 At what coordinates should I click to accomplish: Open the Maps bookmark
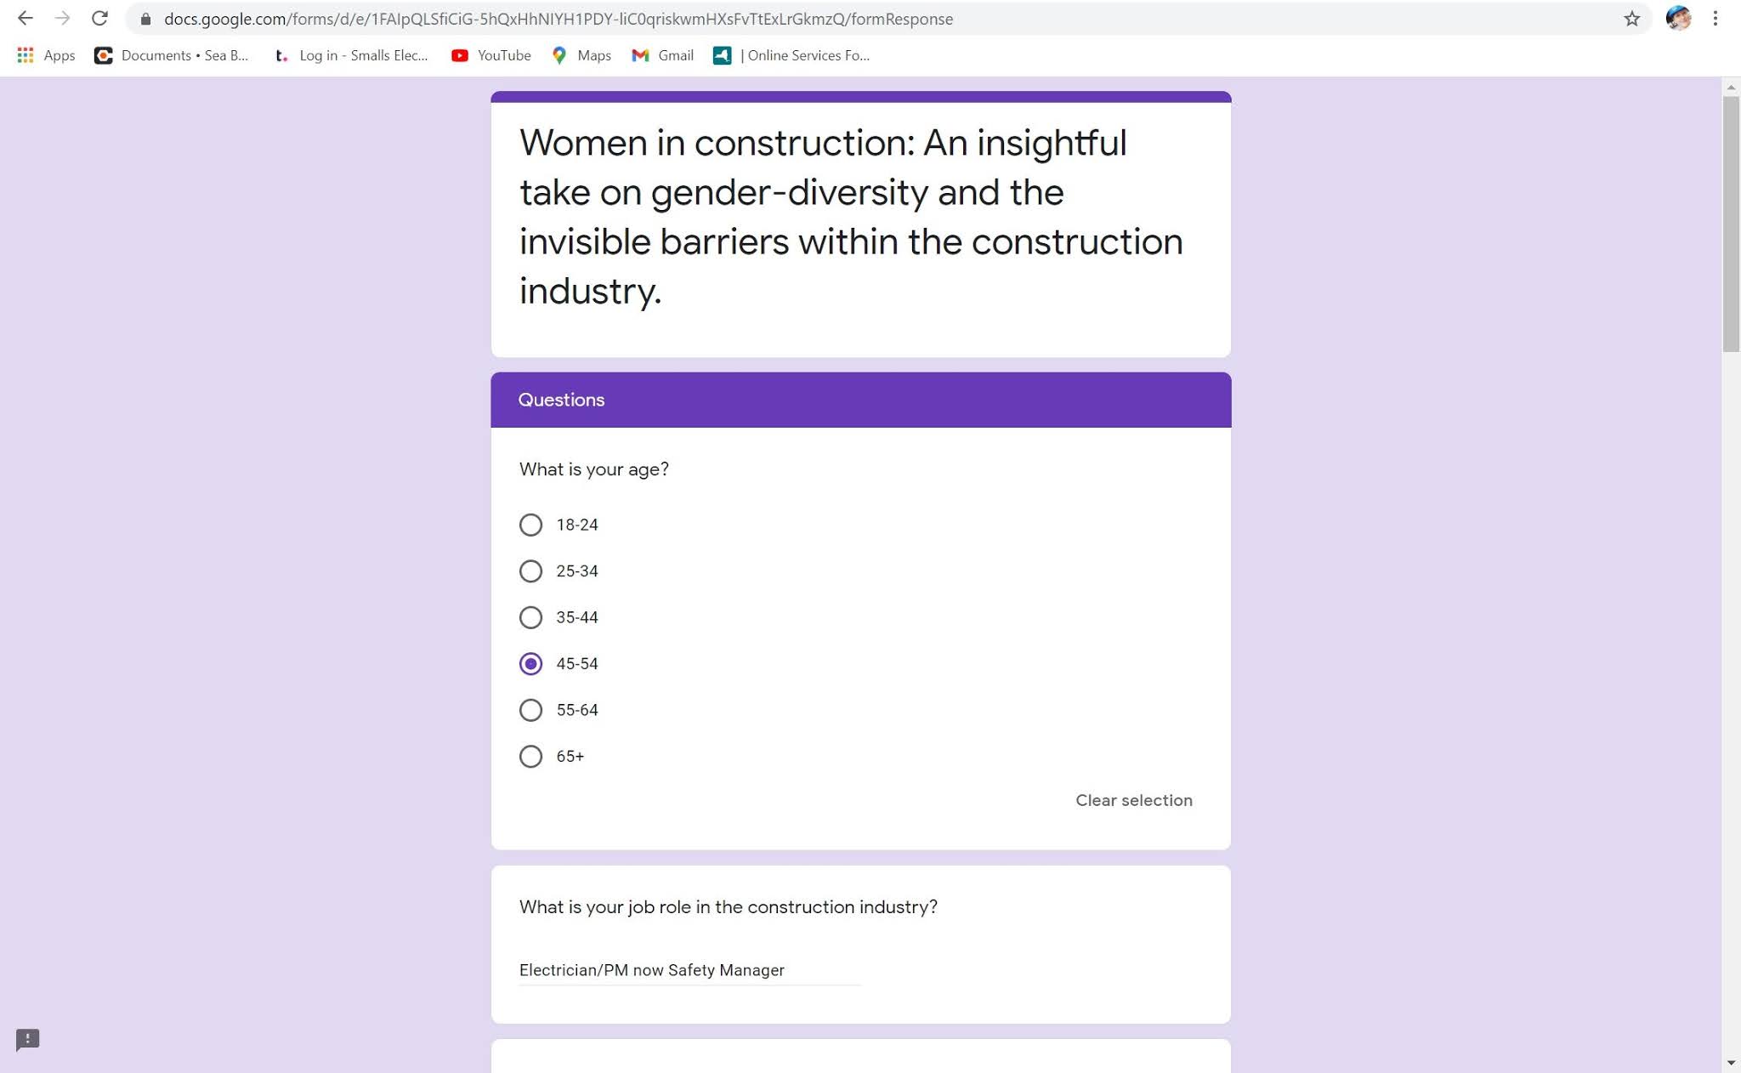pyautogui.click(x=581, y=55)
